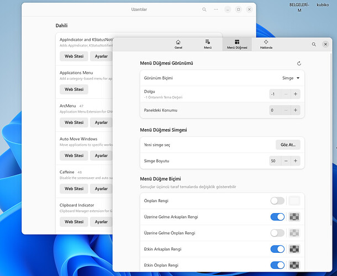Increase Simge Boyutu with plus button

click(x=296, y=161)
